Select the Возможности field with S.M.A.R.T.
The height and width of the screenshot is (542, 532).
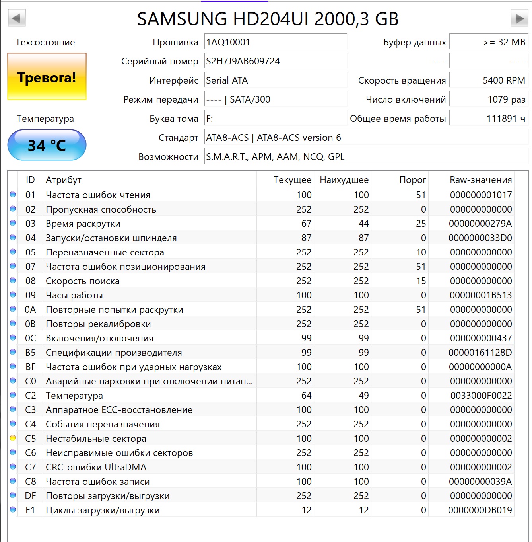click(x=366, y=156)
